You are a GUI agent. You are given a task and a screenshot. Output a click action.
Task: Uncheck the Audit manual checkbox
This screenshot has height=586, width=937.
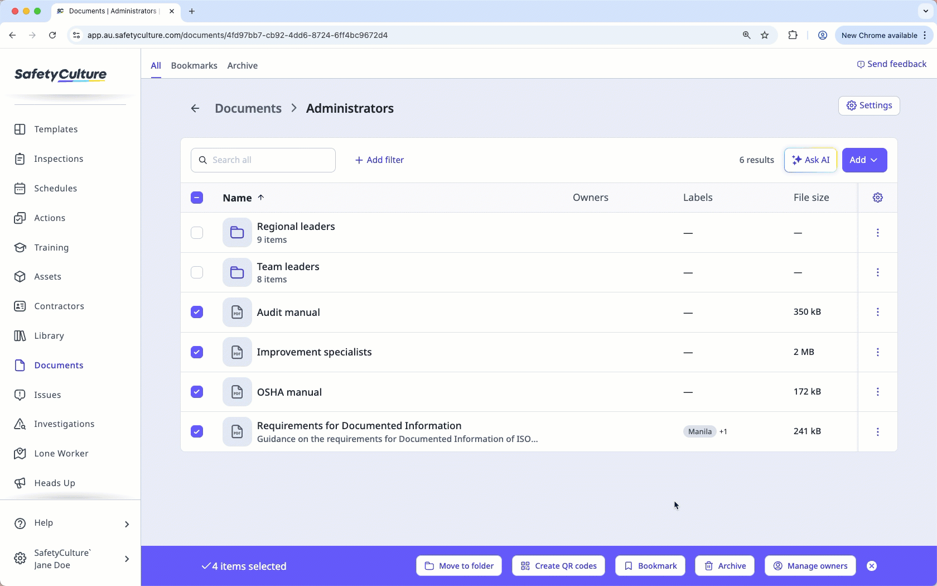click(x=197, y=312)
